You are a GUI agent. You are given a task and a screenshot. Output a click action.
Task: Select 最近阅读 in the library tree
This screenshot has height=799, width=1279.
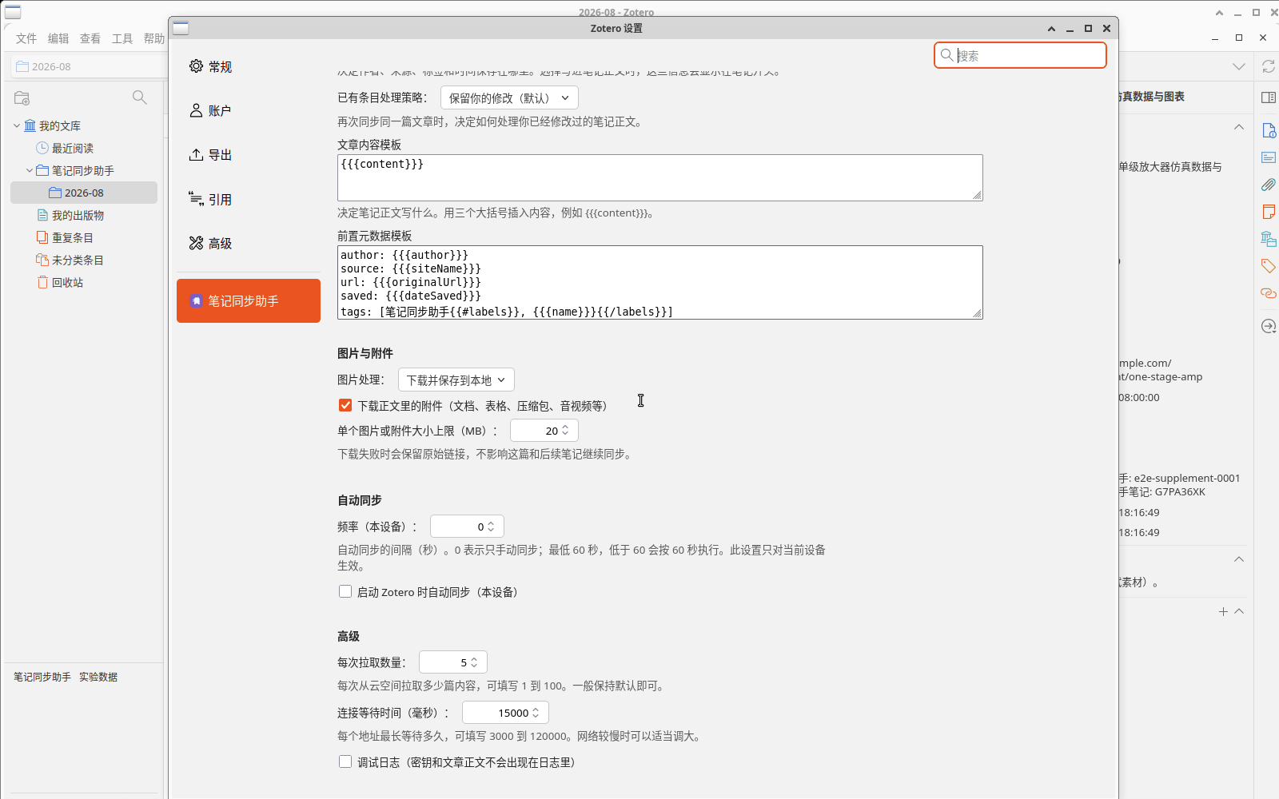tap(73, 148)
